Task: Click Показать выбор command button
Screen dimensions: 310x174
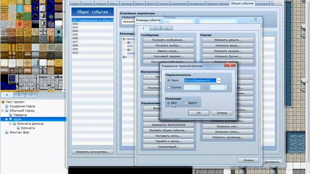Action: coord(168,45)
